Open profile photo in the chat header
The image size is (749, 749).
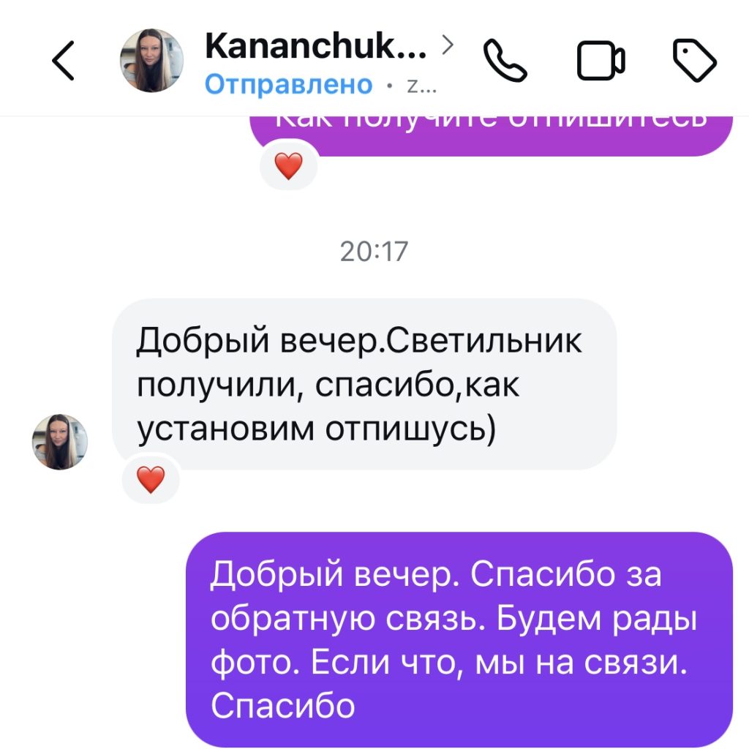click(x=151, y=61)
